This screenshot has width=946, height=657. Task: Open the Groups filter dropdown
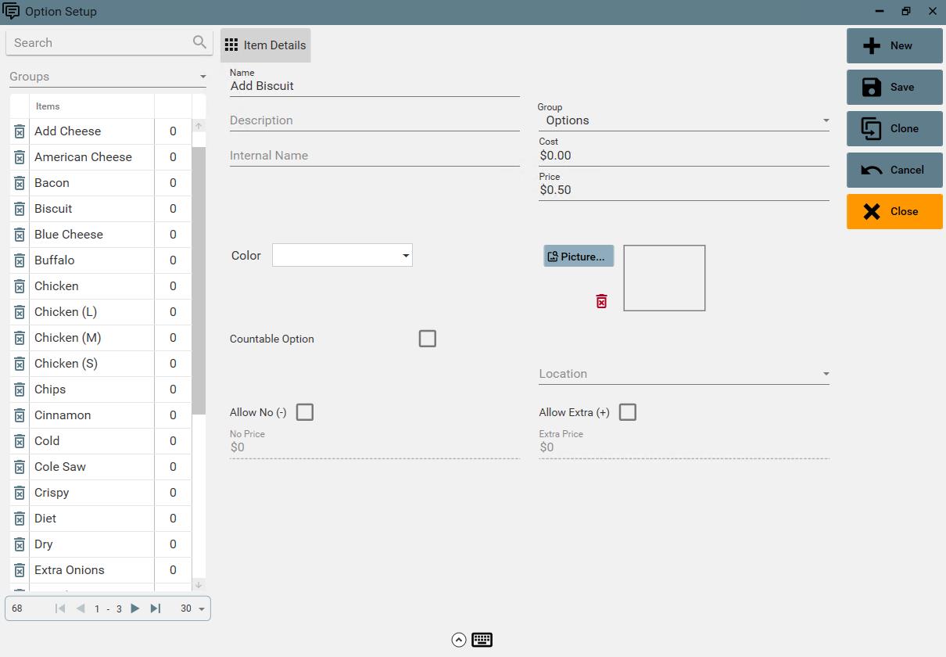(x=108, y=77)
